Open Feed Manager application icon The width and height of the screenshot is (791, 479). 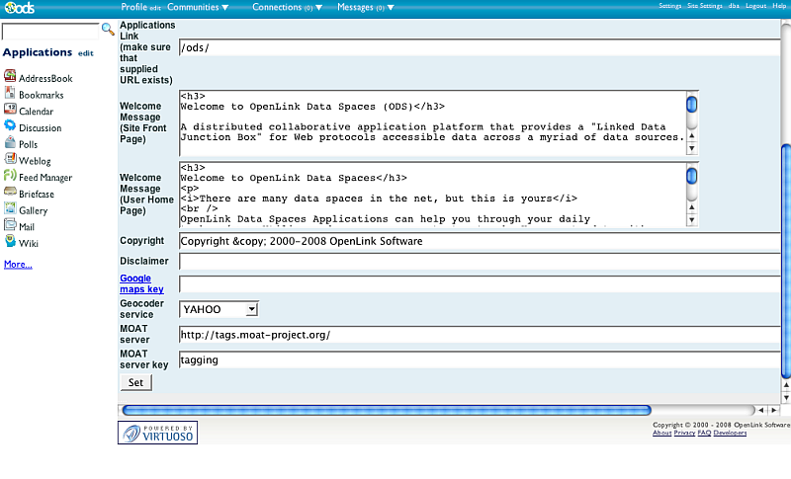point(10,175)
